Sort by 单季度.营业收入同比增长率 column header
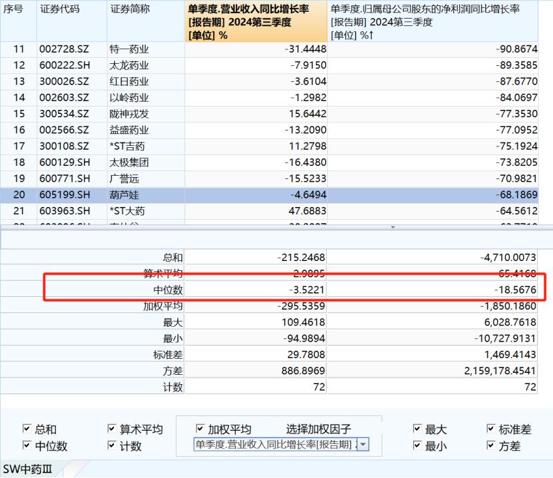Screen dimensions: 553x478 coord(256,21)
